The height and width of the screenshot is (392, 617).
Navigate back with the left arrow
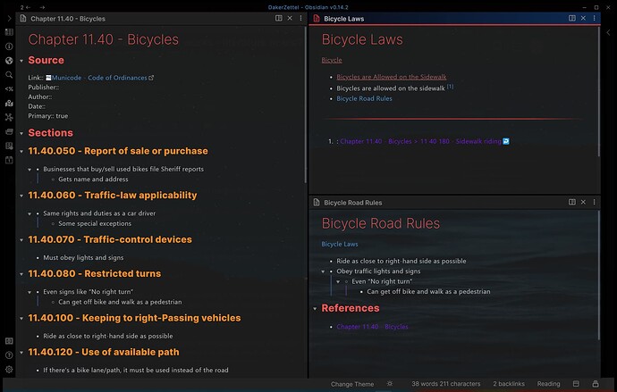(x=28, y=7)
